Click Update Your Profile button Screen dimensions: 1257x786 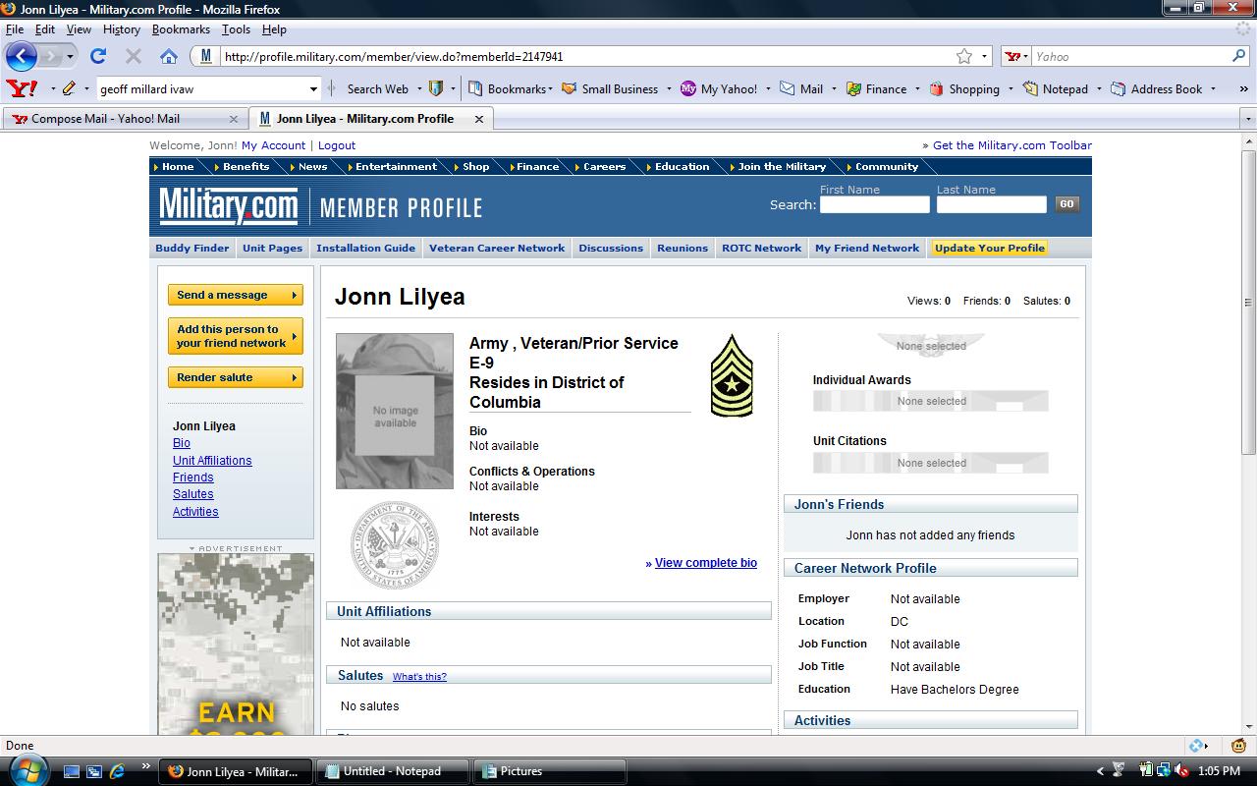pyautogui.click(x=989, y=248)
